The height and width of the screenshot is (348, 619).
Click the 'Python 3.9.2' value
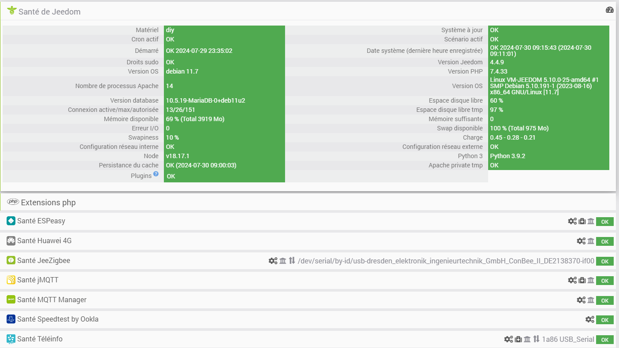tap(508, 156)
